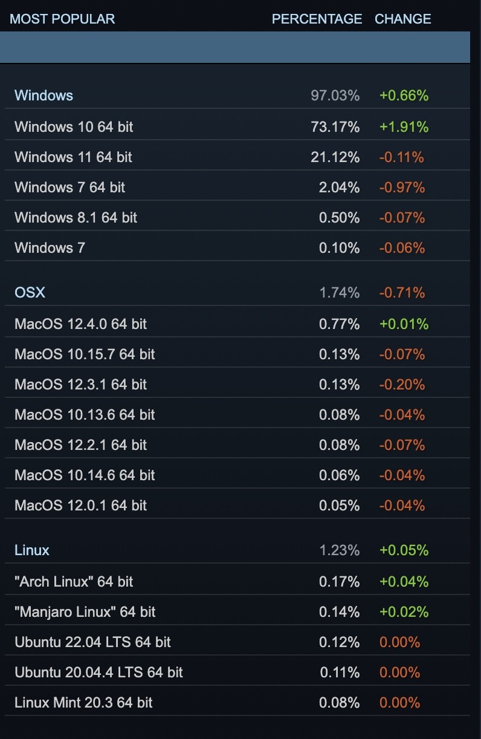Click the PERCENTAGE column header

click(x=317, y=19)
